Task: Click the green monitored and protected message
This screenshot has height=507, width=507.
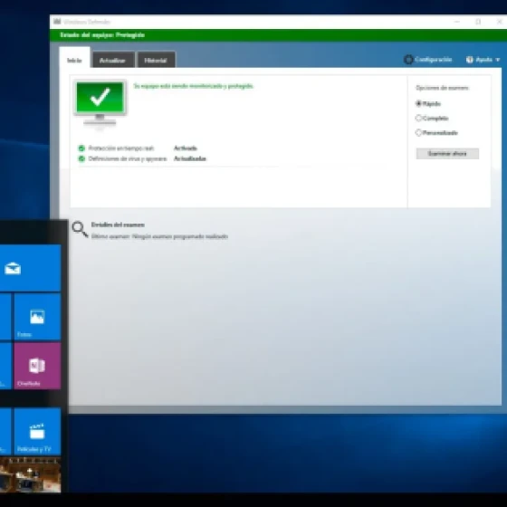Action: [194, 86]
